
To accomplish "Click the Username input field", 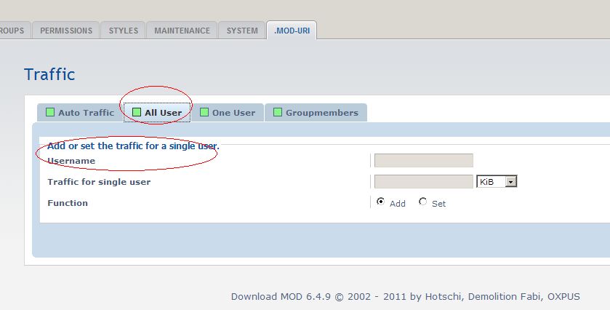I will tap(423, 160).
